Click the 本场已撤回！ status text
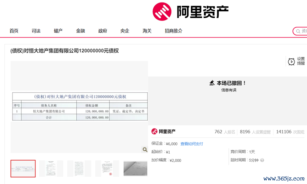Viewport: 307px width, 184px height. 231,83
